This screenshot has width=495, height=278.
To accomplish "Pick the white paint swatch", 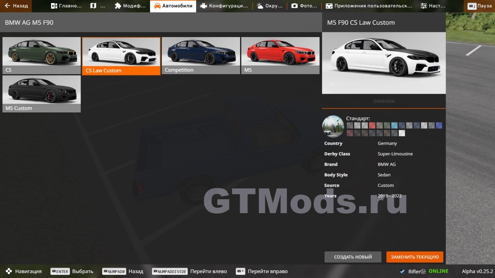I will tap(402, 133).
